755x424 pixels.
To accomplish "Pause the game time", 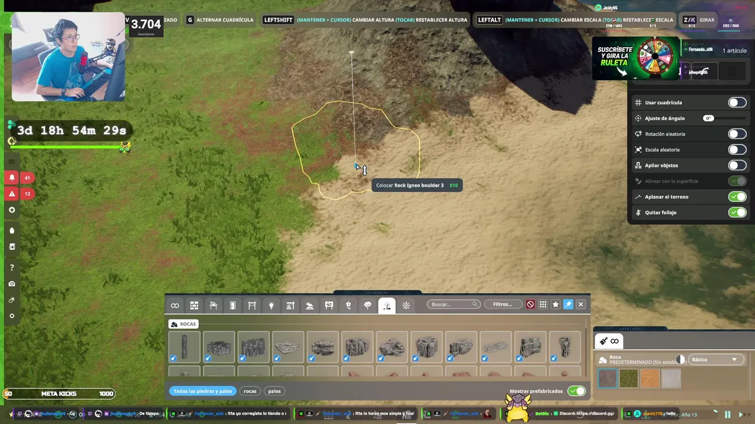I will tap(727, 415).
